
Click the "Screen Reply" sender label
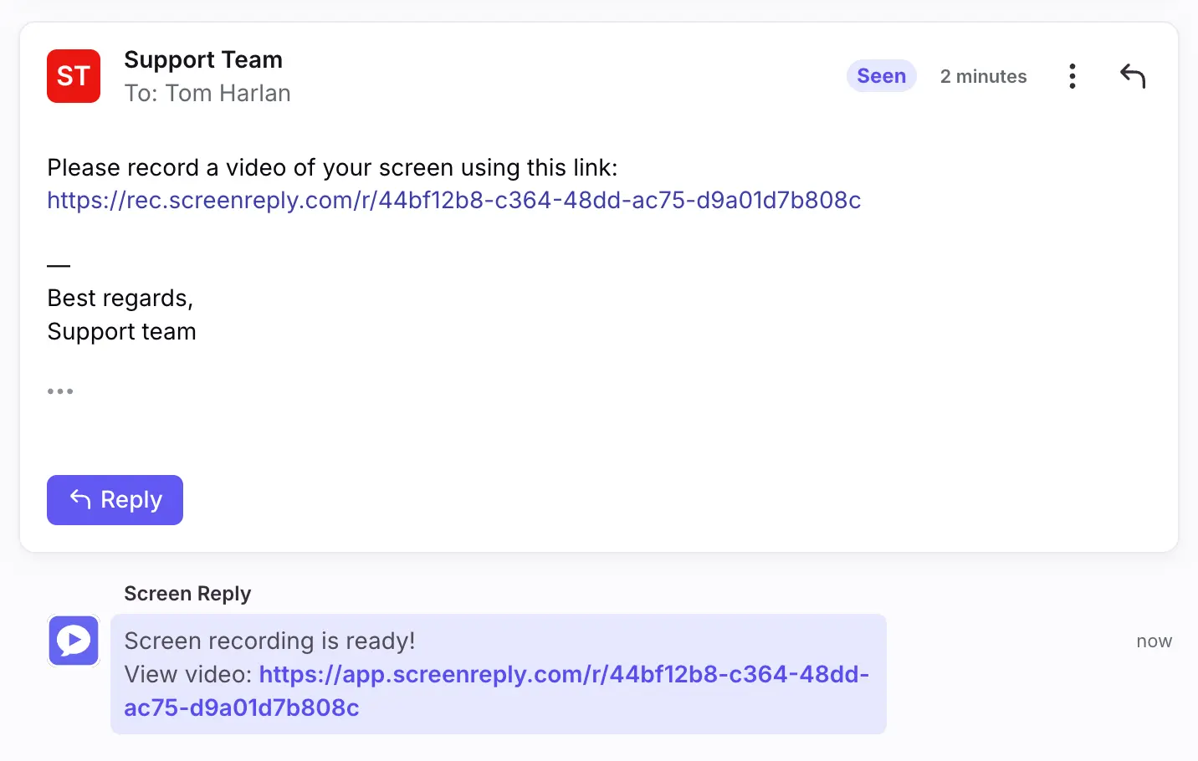(x=187, y=593)
